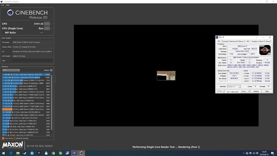Viewport: 277px width, 156px height.
Task: Launch Microsoft Edge from the taskbar
Action: 11,153
